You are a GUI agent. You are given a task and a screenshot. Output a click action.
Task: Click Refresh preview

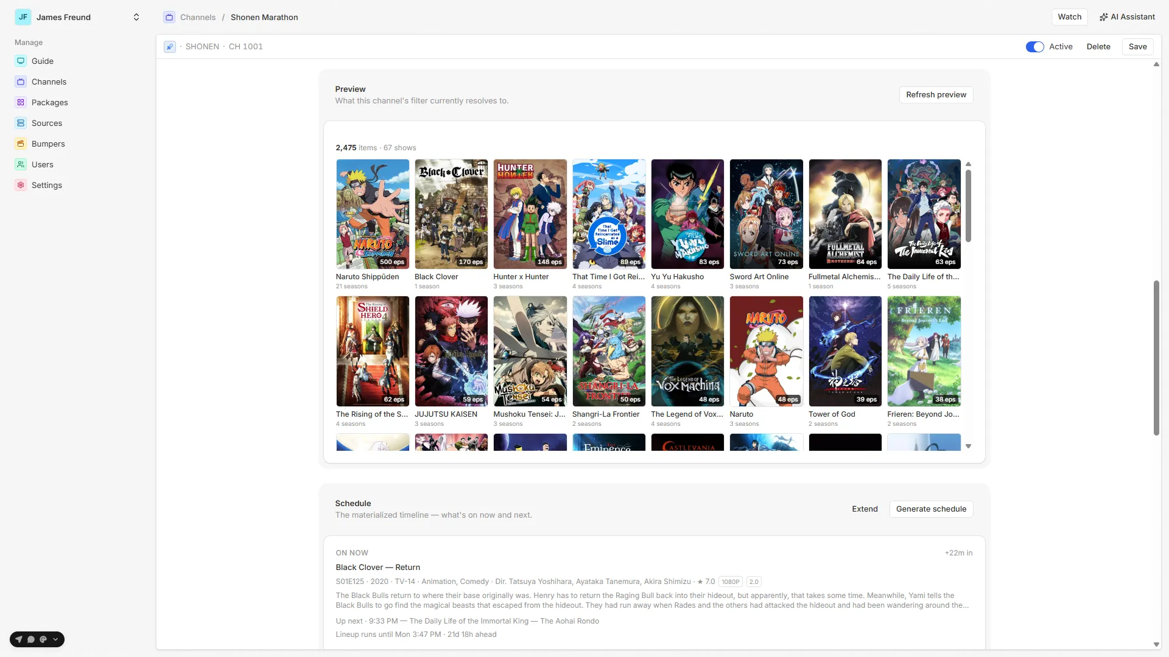point(936,95)
